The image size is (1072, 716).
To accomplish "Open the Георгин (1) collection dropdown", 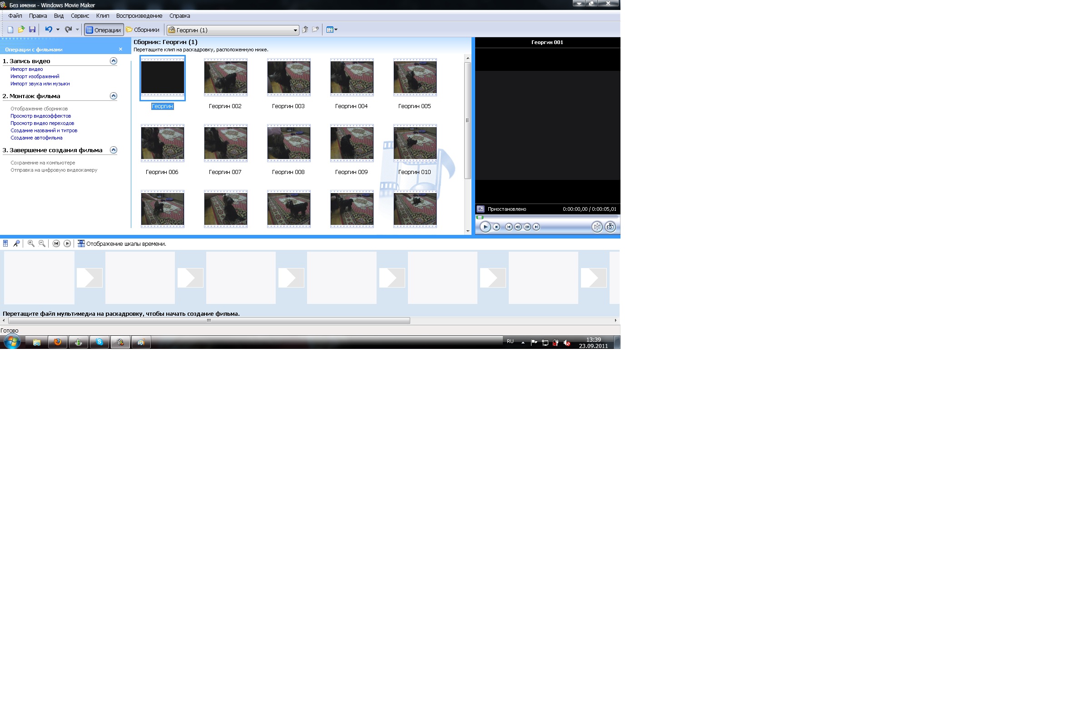I will [295, 30].
